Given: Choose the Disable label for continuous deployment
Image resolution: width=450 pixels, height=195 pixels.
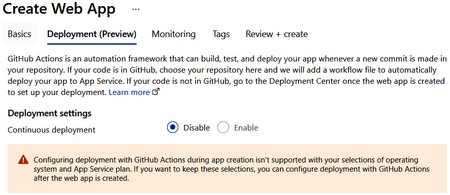Looking at the screenshot, I should (x=197, y=127).
